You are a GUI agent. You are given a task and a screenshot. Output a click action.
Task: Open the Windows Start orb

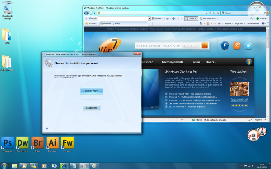[x=4, y=166]
